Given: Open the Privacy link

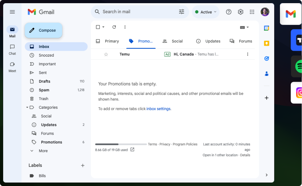Looking at the screenshot, I should (165, 144).
